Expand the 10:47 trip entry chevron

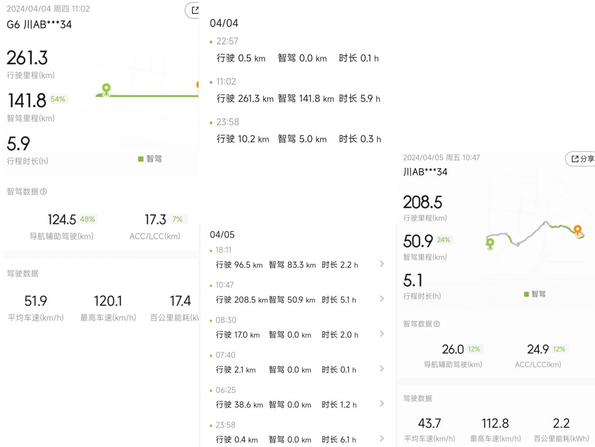382,299
